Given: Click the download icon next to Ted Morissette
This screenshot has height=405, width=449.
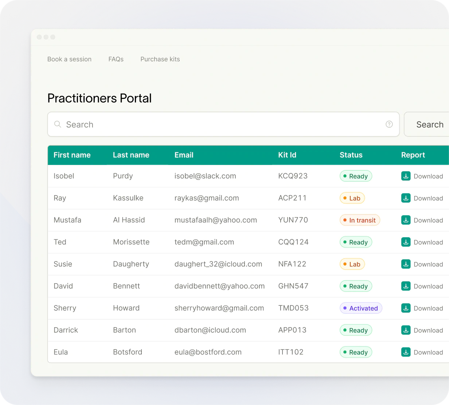Looking at the screenshot, I should [406, 242].
